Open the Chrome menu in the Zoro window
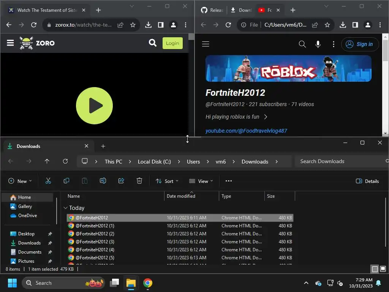Image resolution: width=389 pixels, height=292 pixels. (x=185, y=25)
